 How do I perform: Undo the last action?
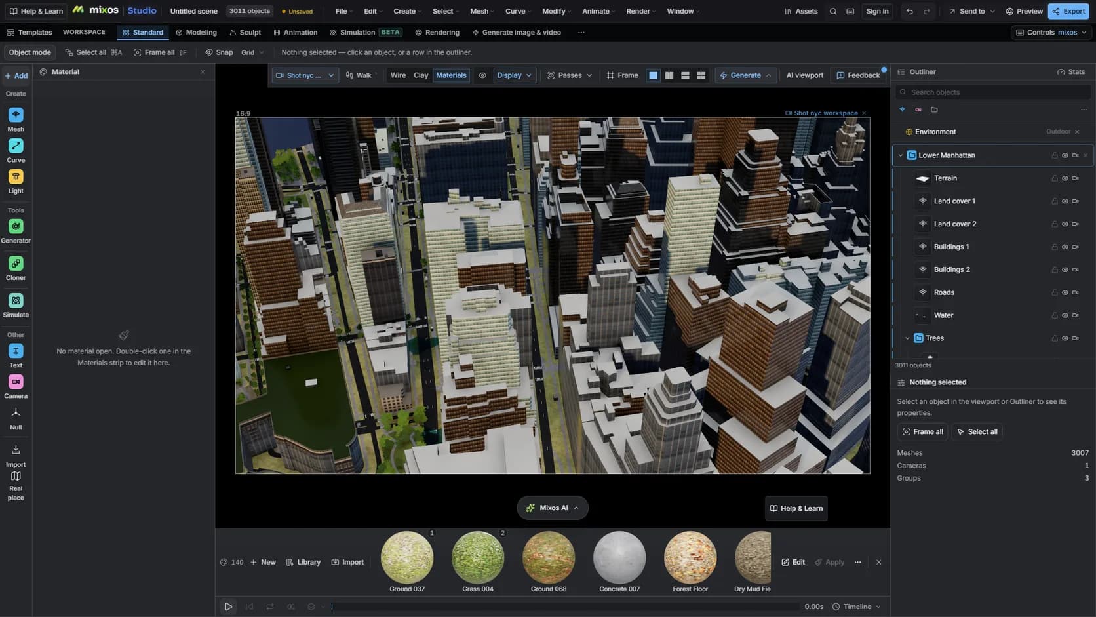click(x=909, y=11)
